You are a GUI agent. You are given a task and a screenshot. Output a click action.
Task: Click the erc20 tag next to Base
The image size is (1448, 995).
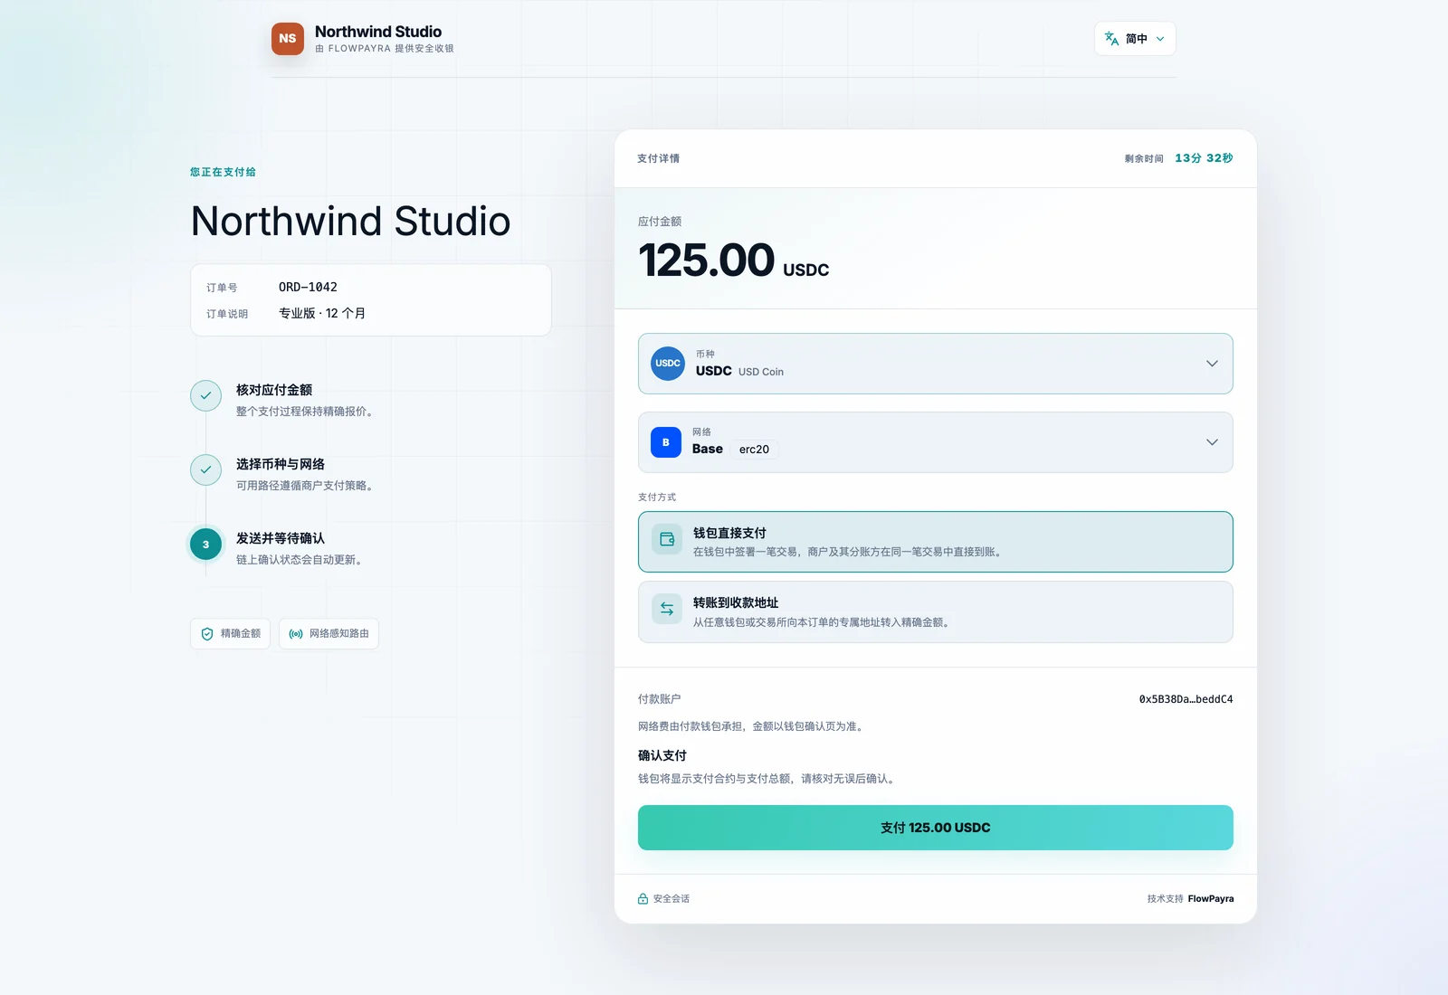click(x=754, y=450)
